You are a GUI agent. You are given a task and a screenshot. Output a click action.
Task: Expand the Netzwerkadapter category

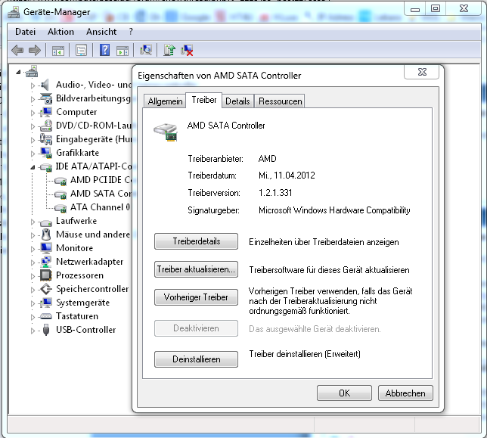pyautogui.click(x=33, y=262)
